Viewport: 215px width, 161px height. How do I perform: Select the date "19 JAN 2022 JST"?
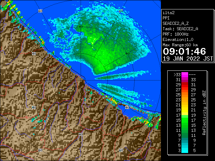[188, 59]
